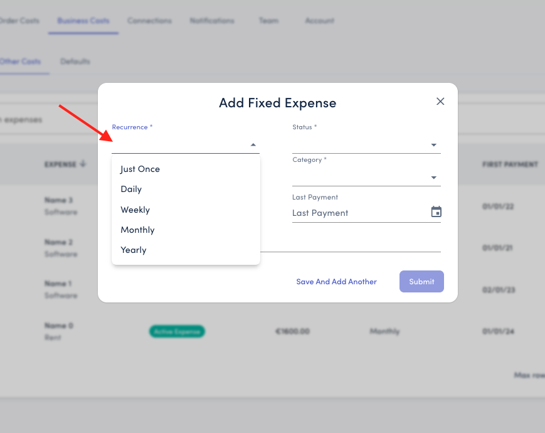Screen dimensions: 545x433
Task: Go to the Notifications tab
Action: tap(212, 21)
